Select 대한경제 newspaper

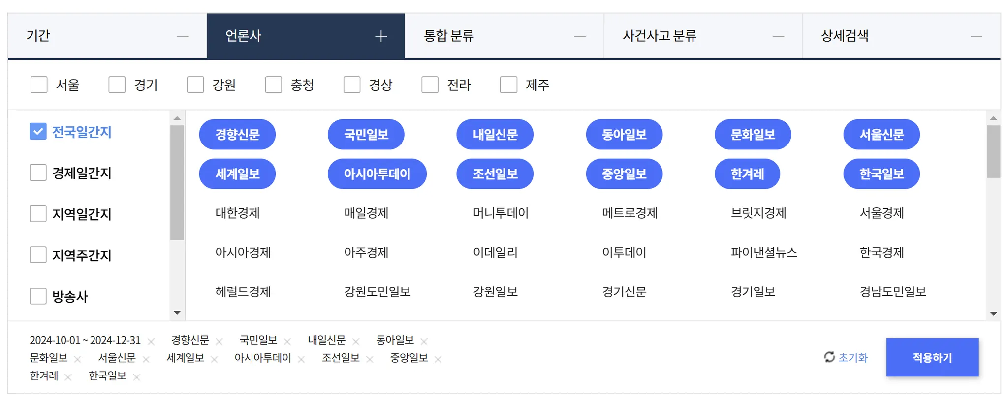pyautogui.click(x=237, y=213)
